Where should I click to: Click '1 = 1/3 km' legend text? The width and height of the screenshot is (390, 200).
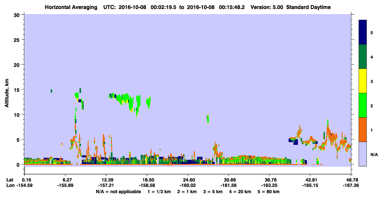point(159,191)
